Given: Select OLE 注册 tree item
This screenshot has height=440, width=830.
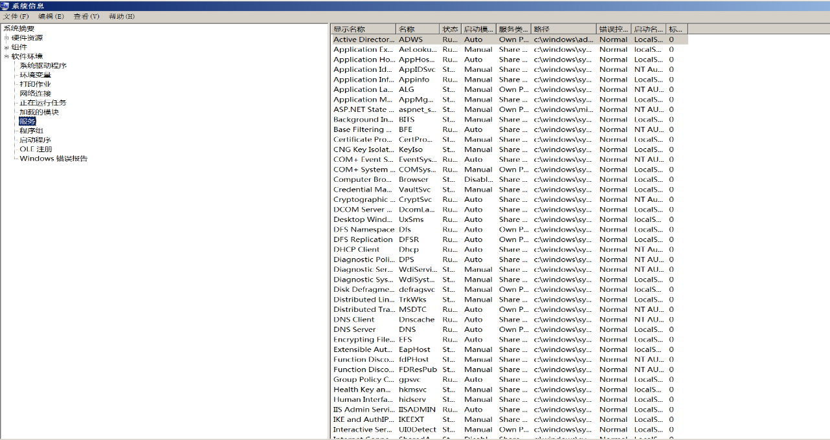Looking at the screenshot, I should coord(36,149).
